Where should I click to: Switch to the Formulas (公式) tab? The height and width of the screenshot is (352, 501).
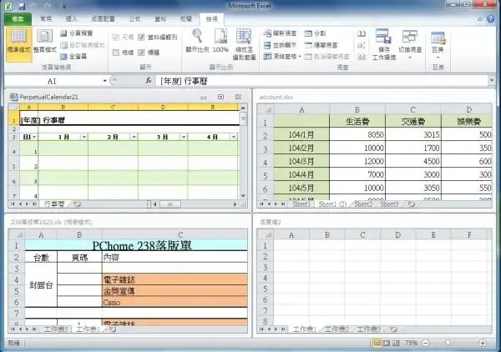tap(134, 19)
